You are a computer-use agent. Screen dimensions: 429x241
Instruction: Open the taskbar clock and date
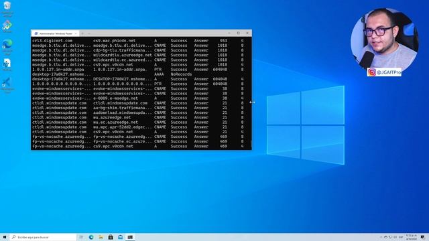coord(411,237)
